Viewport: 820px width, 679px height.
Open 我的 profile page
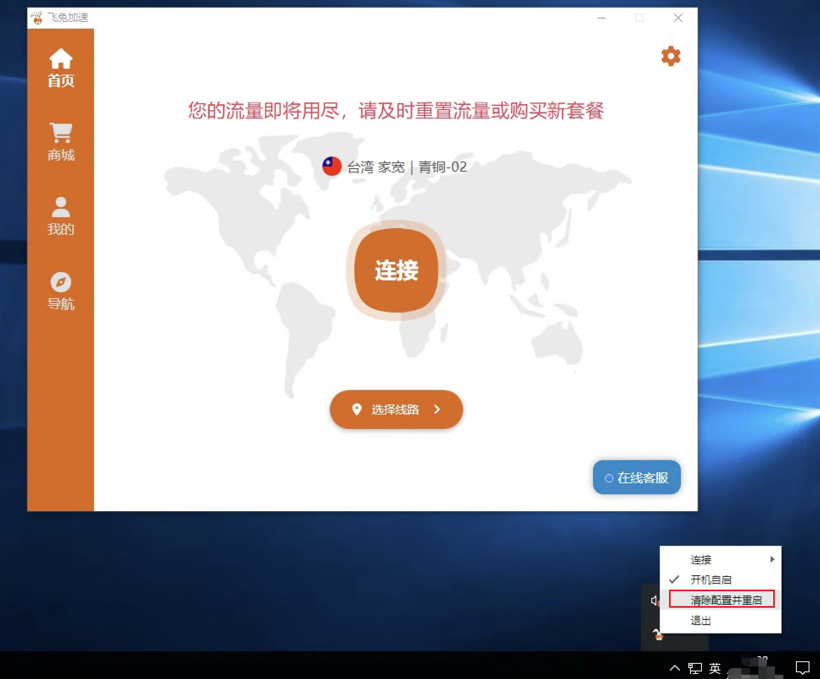(61, 216)
